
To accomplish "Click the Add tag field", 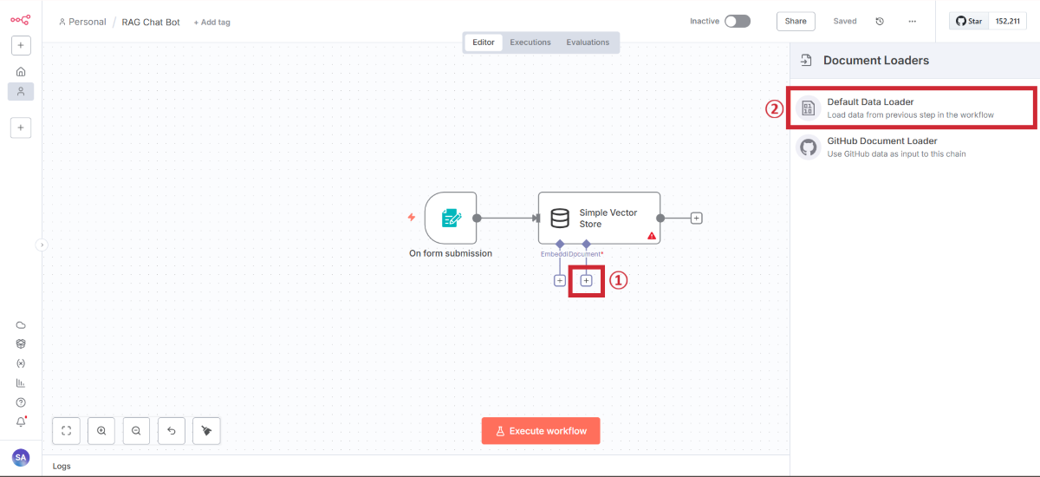I will point(212,23).
